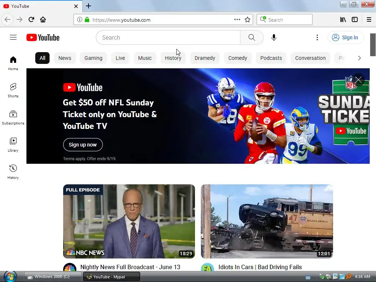Viewport: 376px width, 282px height.
Task: Open the YouTube hamburger guide menu
Action: point(13,37)
